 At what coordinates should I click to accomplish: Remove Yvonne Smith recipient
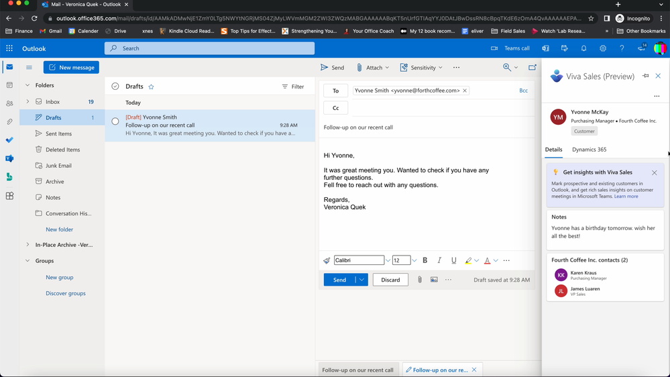(x=465, y=91)
